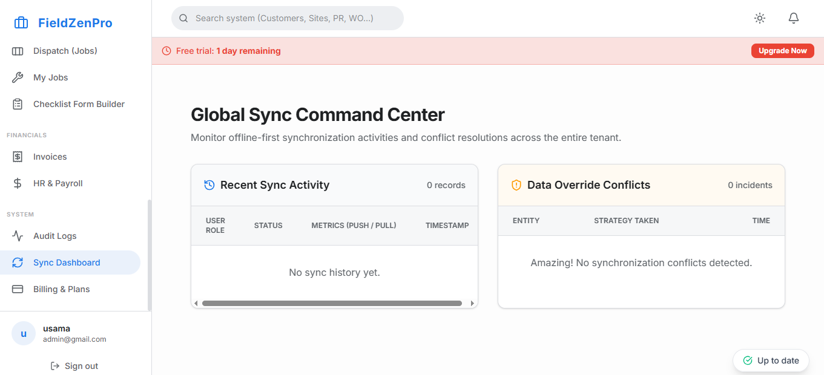Viewport: 824px width, 375px height.
Task: Click the No synchronization conflicts detected message
Action: coord(641,263)
